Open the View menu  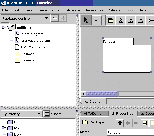point(28,10)
